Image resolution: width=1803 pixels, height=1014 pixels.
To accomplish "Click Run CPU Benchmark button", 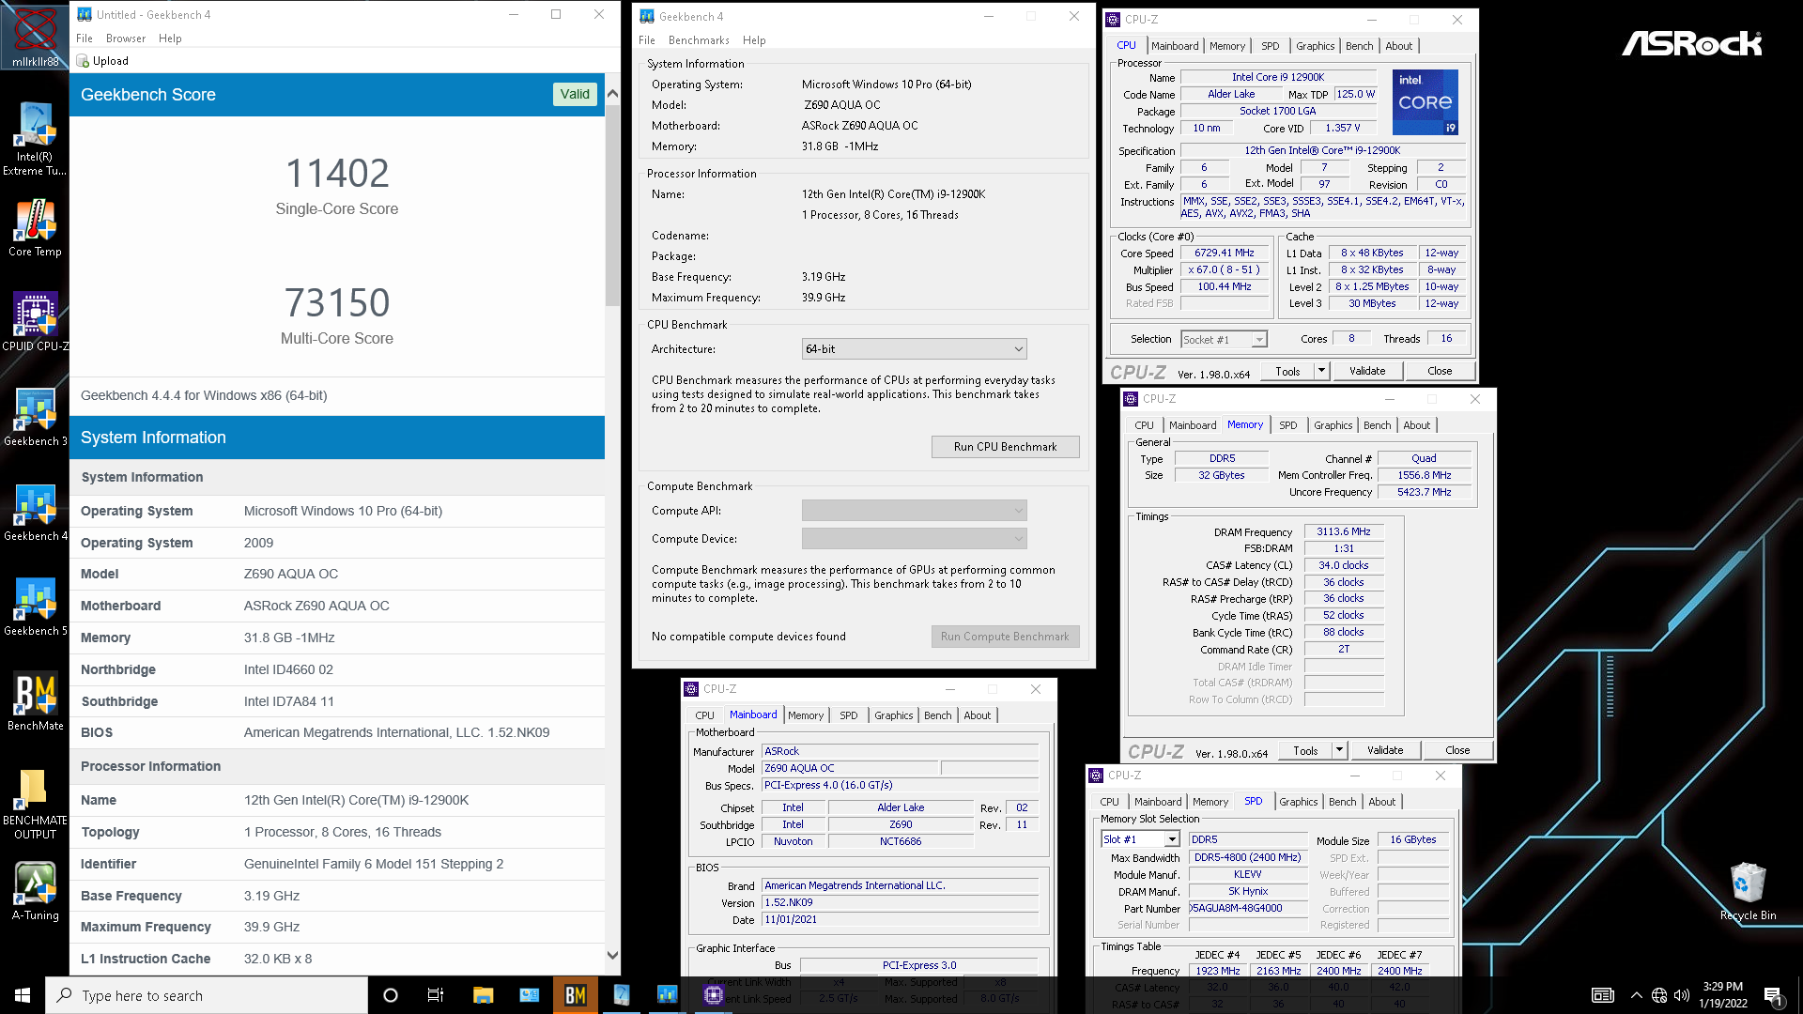I will pos(1005,447).
